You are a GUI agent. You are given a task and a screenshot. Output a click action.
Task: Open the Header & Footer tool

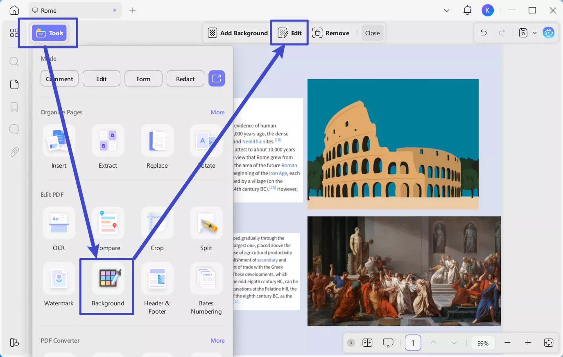(157, 289)
